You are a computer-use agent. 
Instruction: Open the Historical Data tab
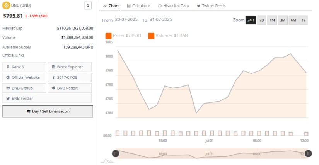174,6
